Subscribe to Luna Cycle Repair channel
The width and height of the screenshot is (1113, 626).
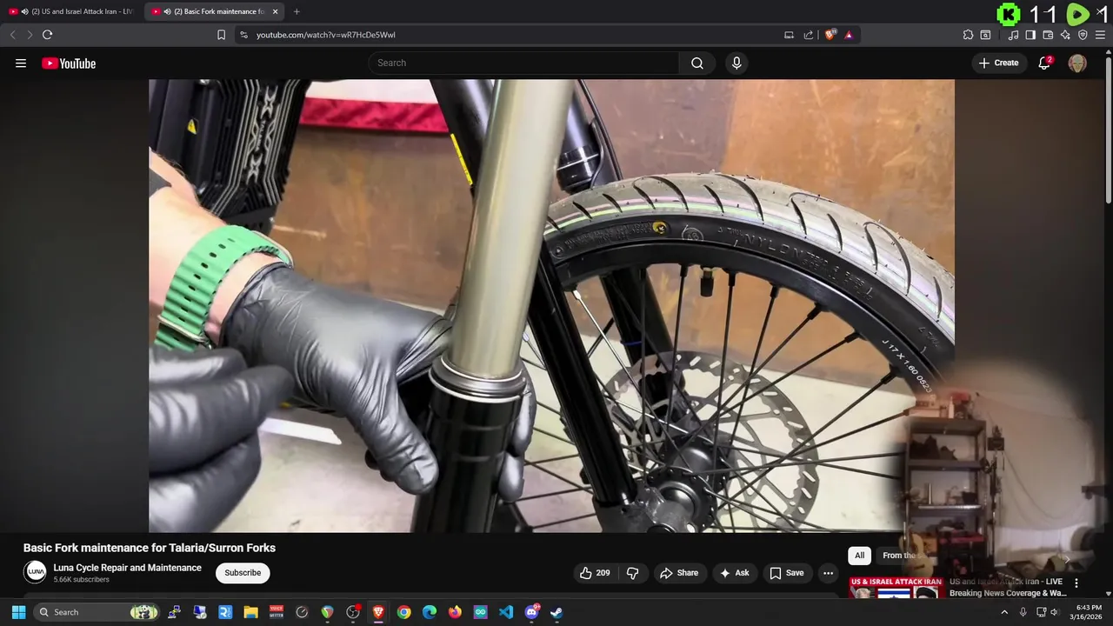243,573
